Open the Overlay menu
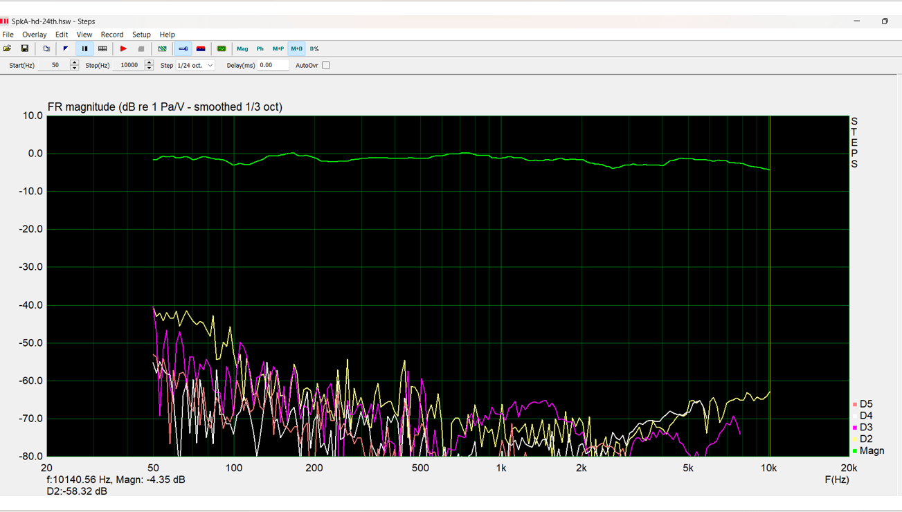This screenshot has width=902, height=512. pos(34,35)
